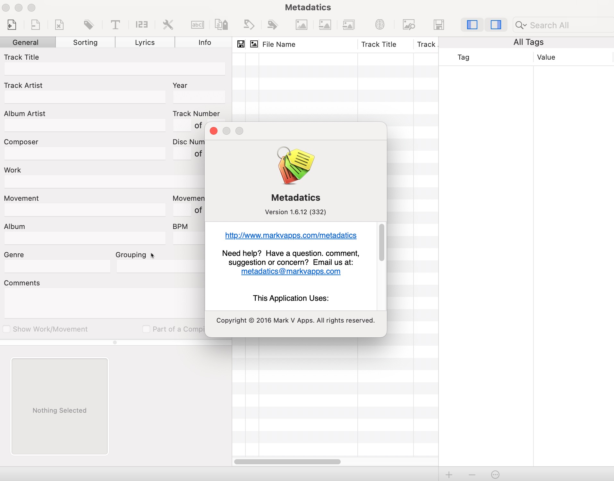Click the search for artwork icon
Viewport: 614px width, 481px height.
(409, 25)
